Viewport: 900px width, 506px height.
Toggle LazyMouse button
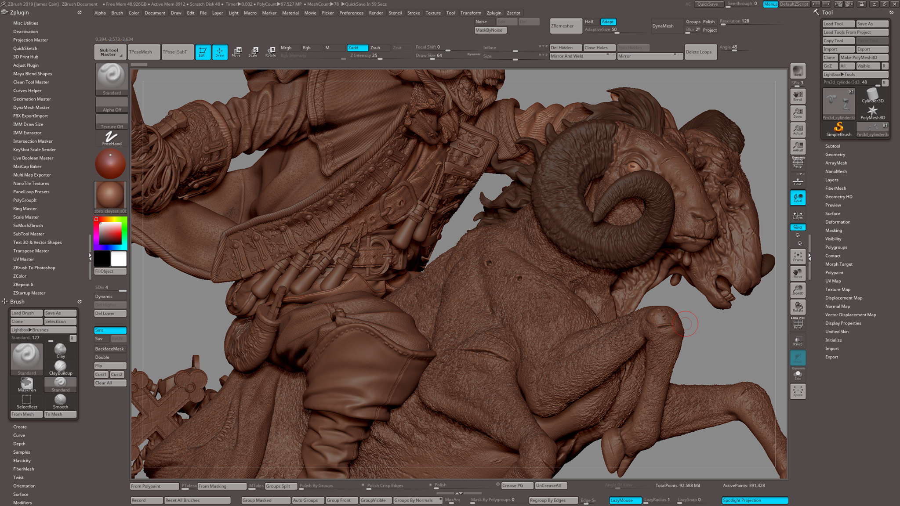tap(626, 500)
